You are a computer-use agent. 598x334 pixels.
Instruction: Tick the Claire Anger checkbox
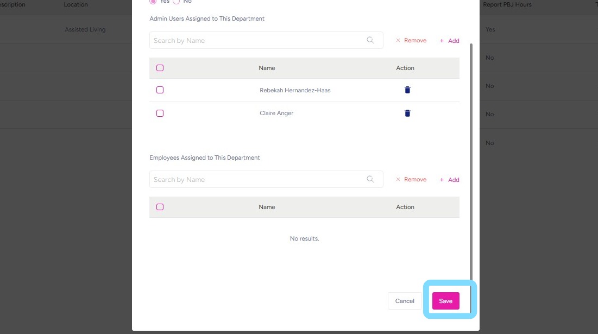pos(160,114)
